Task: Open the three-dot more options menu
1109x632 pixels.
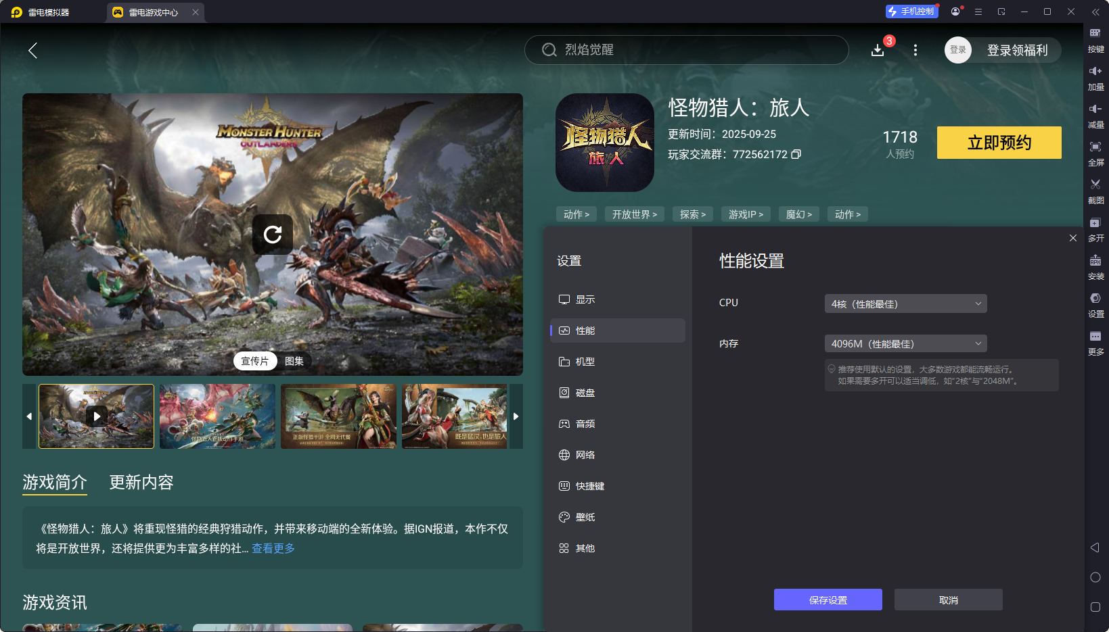Action: (915, 50)
